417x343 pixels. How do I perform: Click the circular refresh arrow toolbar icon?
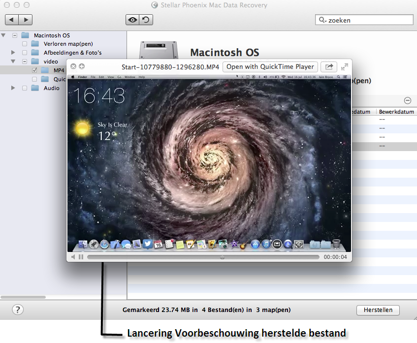coord(146,20)
